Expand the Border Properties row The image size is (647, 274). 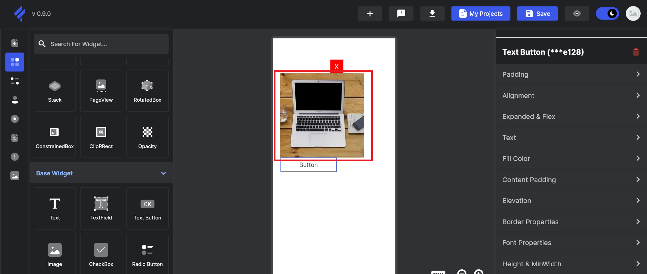(x=571, y=222)
